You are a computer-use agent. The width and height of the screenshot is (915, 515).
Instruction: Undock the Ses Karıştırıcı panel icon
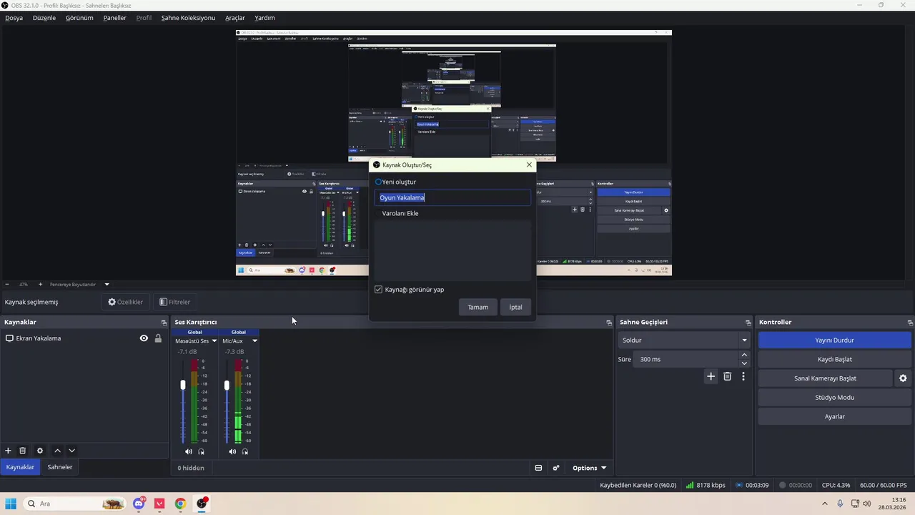click(609, 323)
